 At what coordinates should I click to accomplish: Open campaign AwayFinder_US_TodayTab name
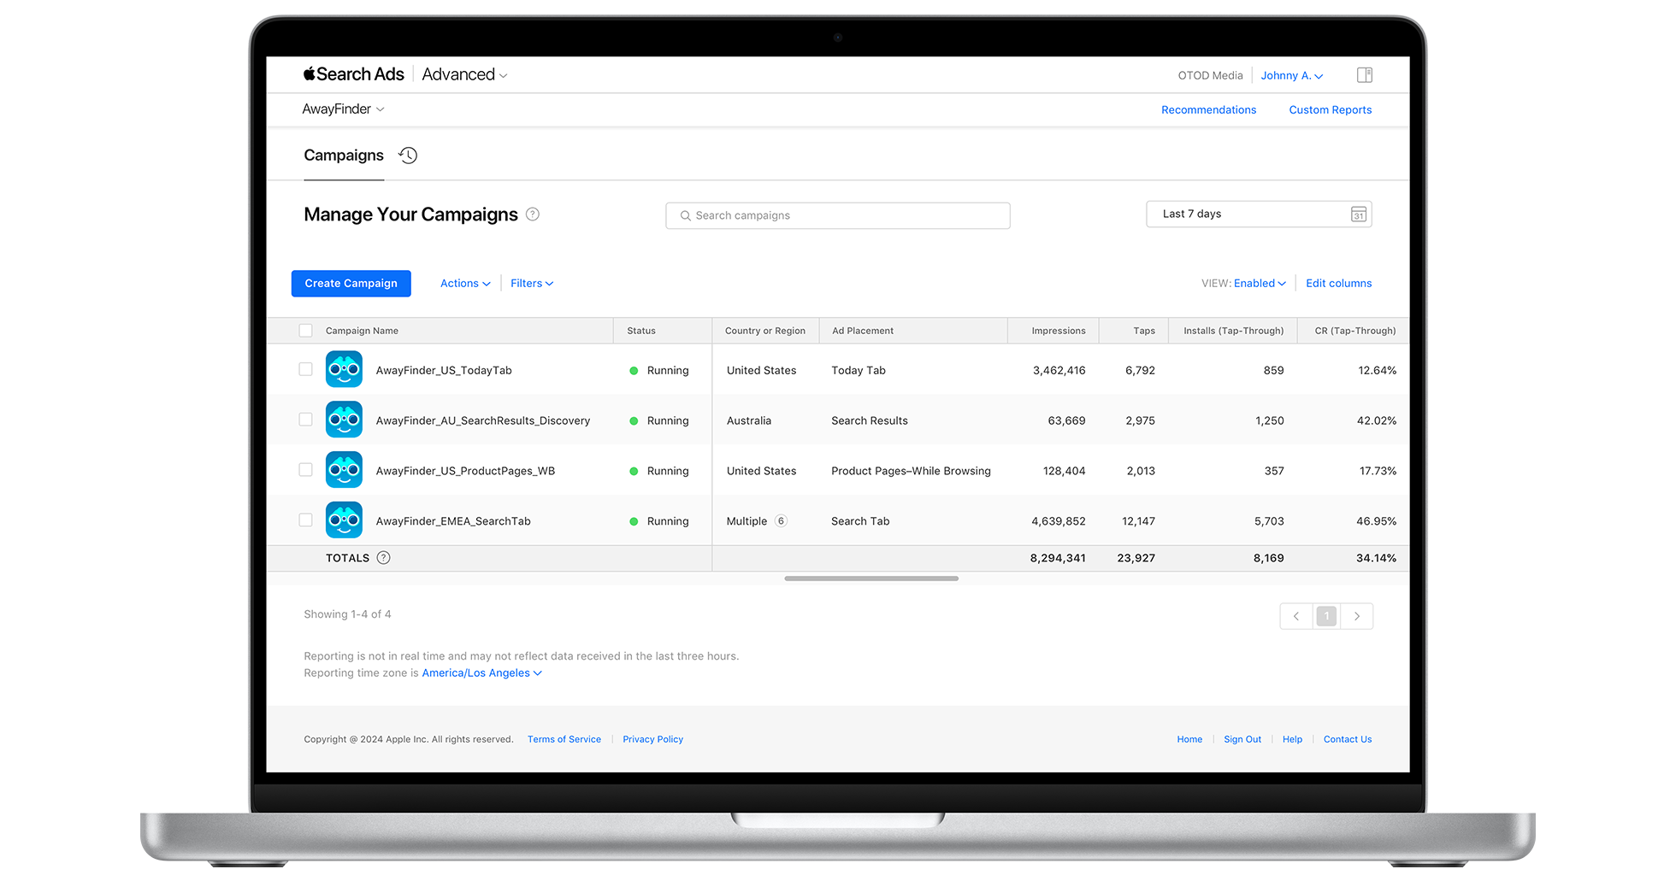(444, 371)
